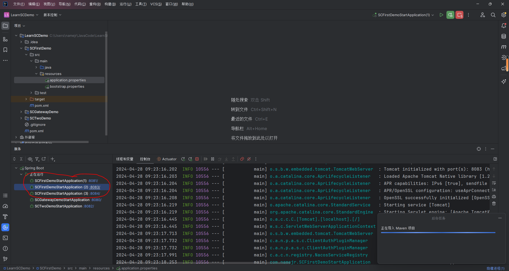Toggle soft-wrap in the console gutter
This screenshot has height=271, width=509.
[x=494, y=183]
